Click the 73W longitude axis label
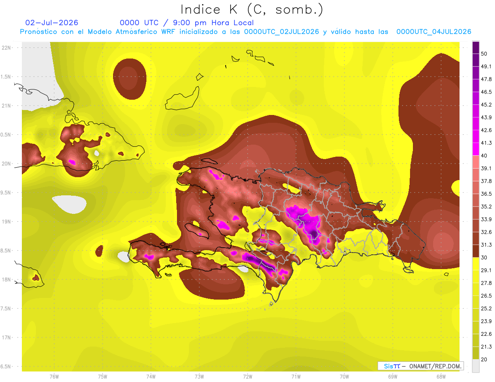 [199, 376]
